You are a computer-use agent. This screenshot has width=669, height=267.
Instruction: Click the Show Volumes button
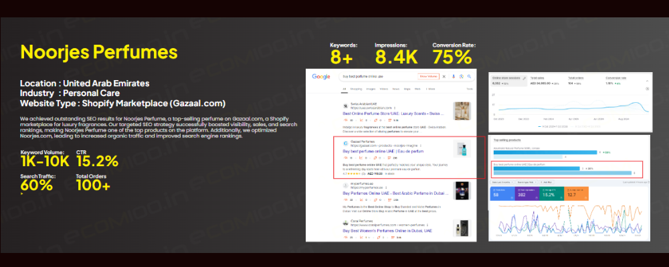click(x=428, y=77)
